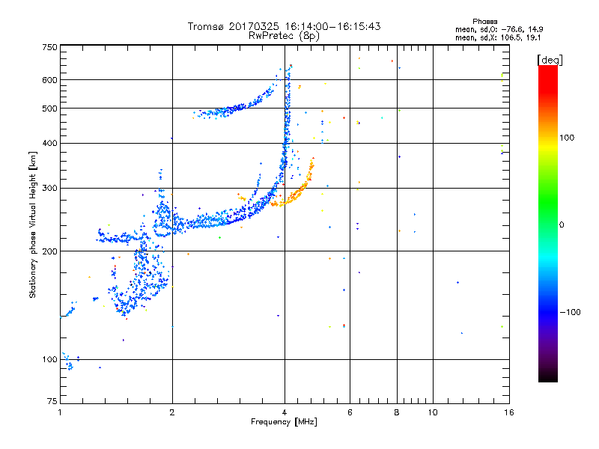Click y-axis tick label "750"
Viewport: 599px width, 449px height.
[x=49, y=47]
